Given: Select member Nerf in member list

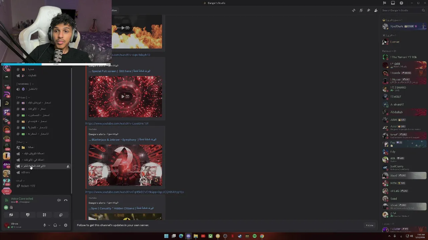Looking at the screenshot, I should pos(404,175).
